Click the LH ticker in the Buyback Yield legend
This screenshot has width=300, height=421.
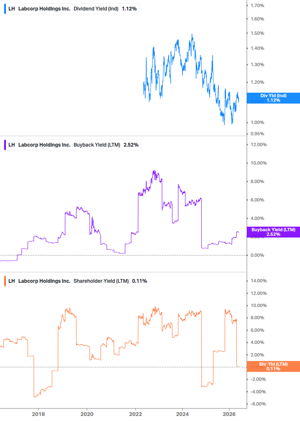12,145
